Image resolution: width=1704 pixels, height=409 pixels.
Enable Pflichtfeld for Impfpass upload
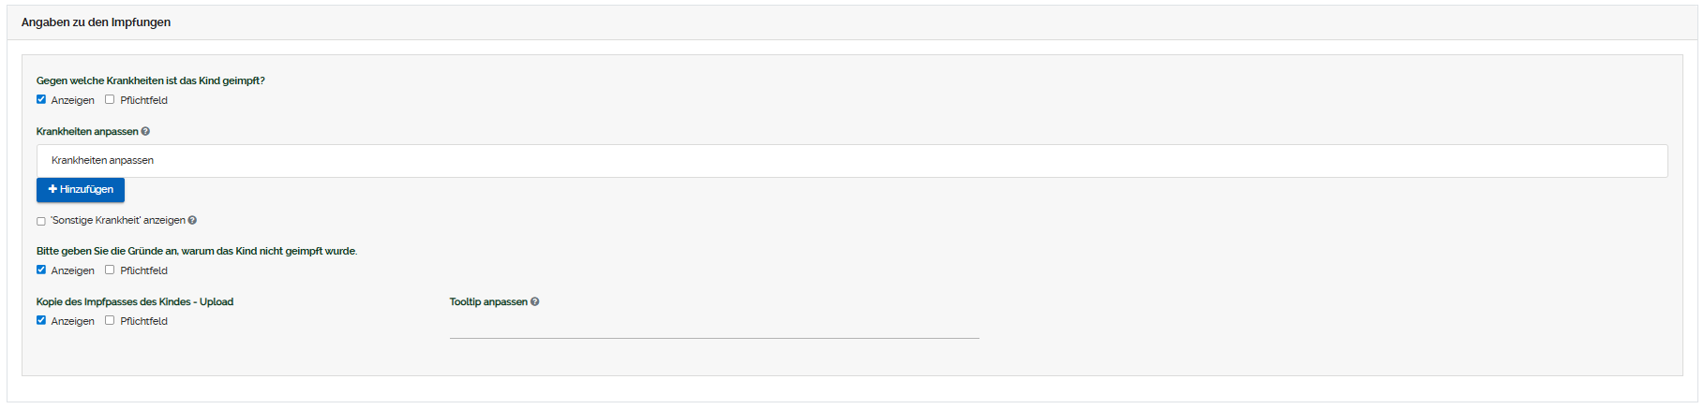click(x=110, y=320)
